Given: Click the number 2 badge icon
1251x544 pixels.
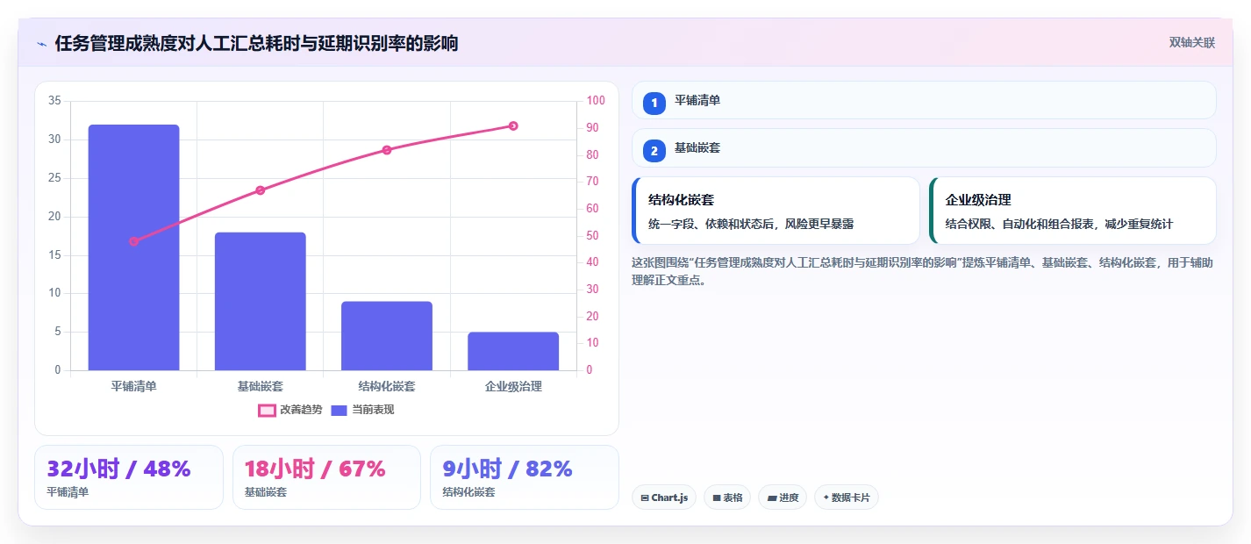Looking at the screenshot, I should pyautogui.click(x=654, y=150).
